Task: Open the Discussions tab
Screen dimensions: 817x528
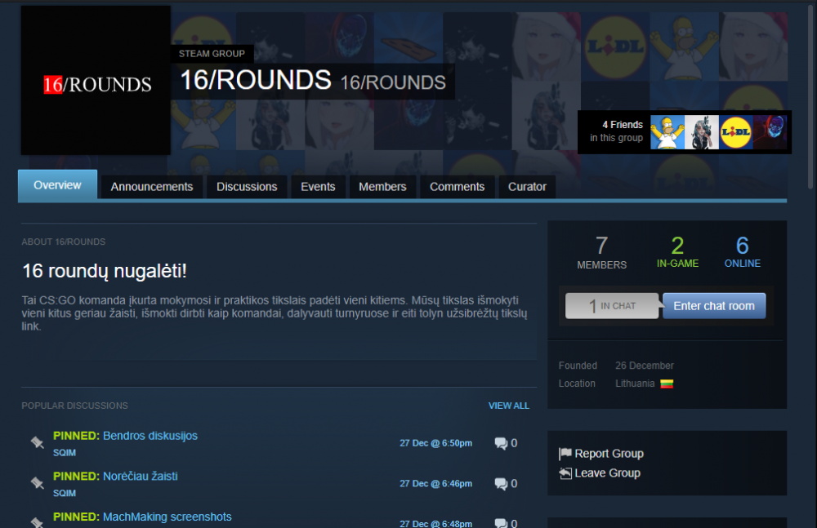Action: click(x=247, y=187)
